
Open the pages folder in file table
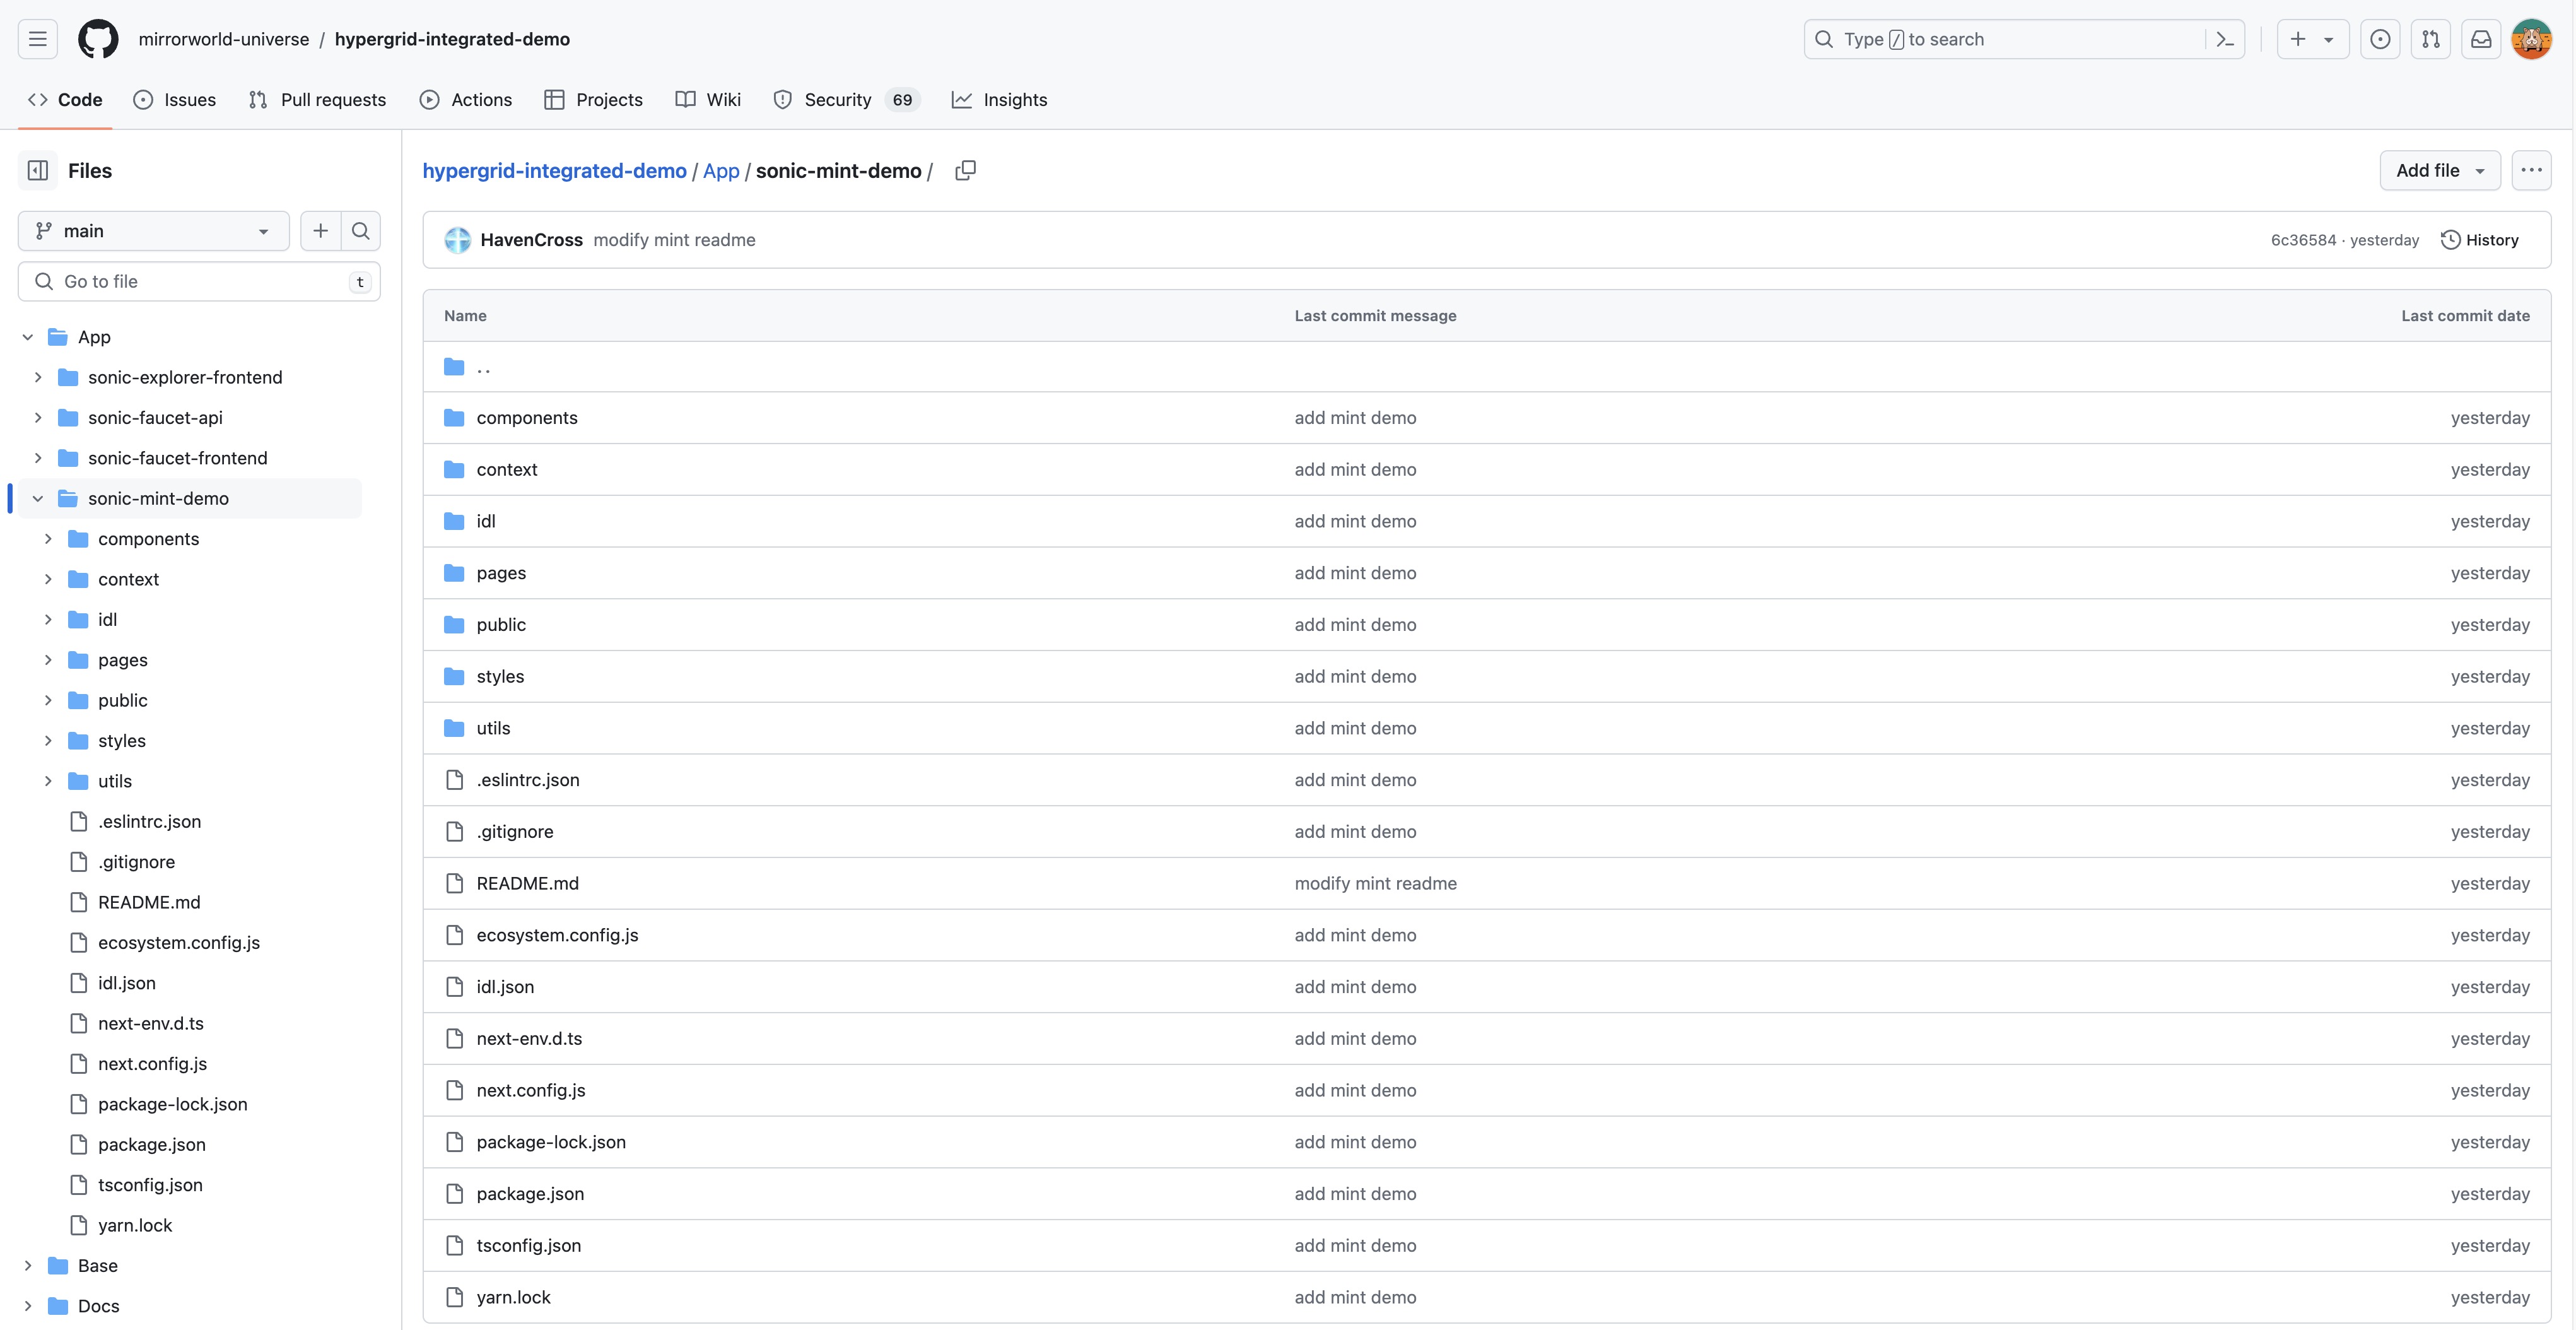click(x=501, y=573)
